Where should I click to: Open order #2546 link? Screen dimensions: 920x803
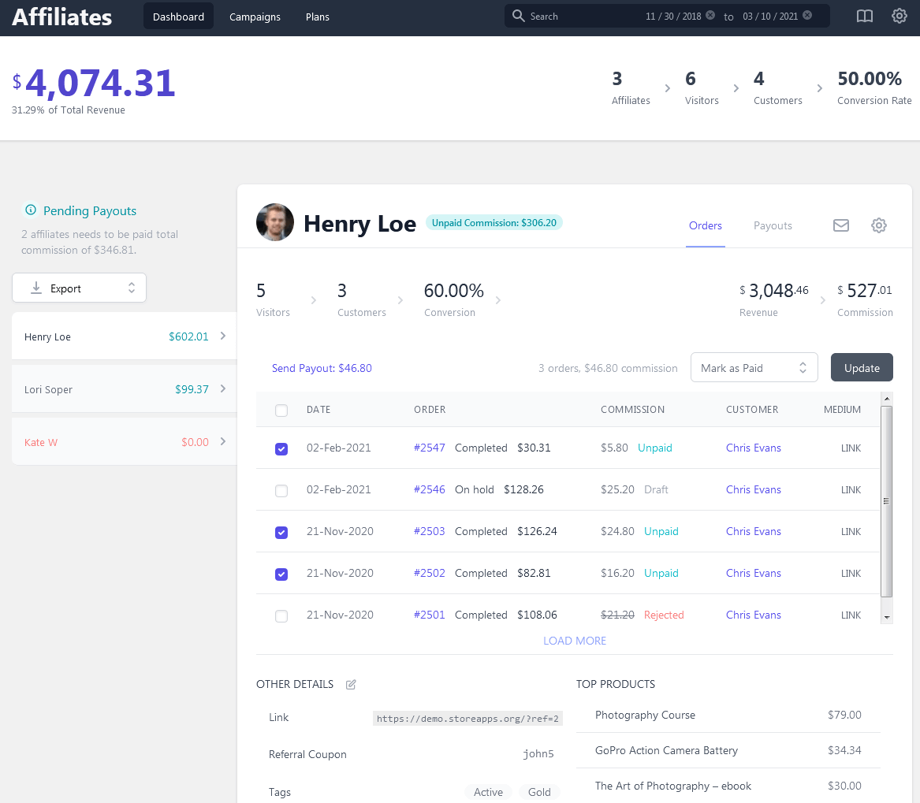click(x=429, y=489)
